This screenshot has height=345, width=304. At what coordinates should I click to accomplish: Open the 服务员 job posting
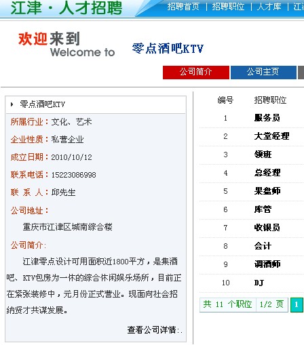[267, 118]
